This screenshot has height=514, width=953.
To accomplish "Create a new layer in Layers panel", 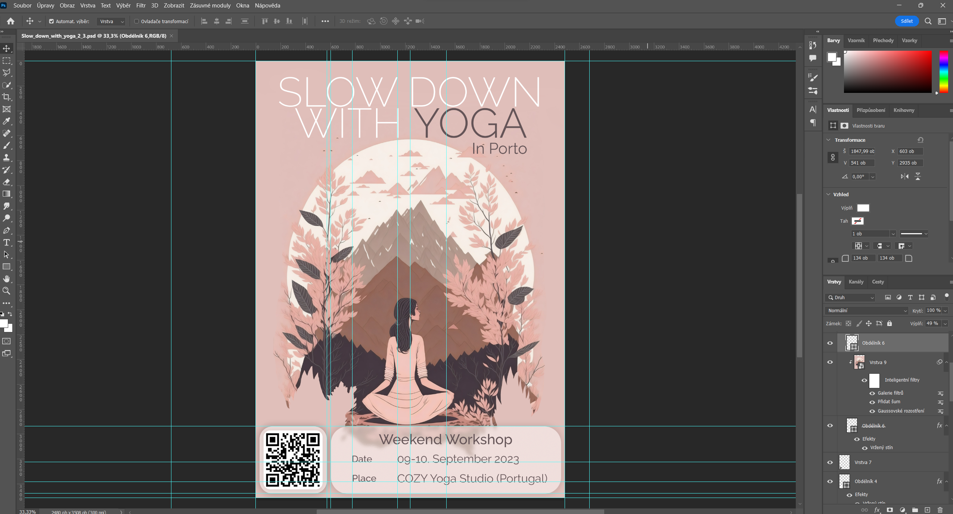I will pyautogui.click(x=927, y=510).
